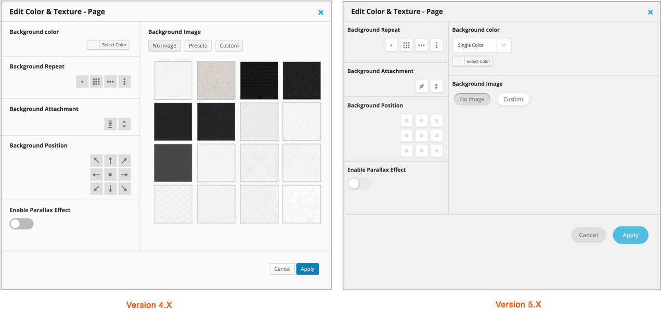
Task: Select top-right position radio in Version 5.X
Action: [x=436, y=121]
